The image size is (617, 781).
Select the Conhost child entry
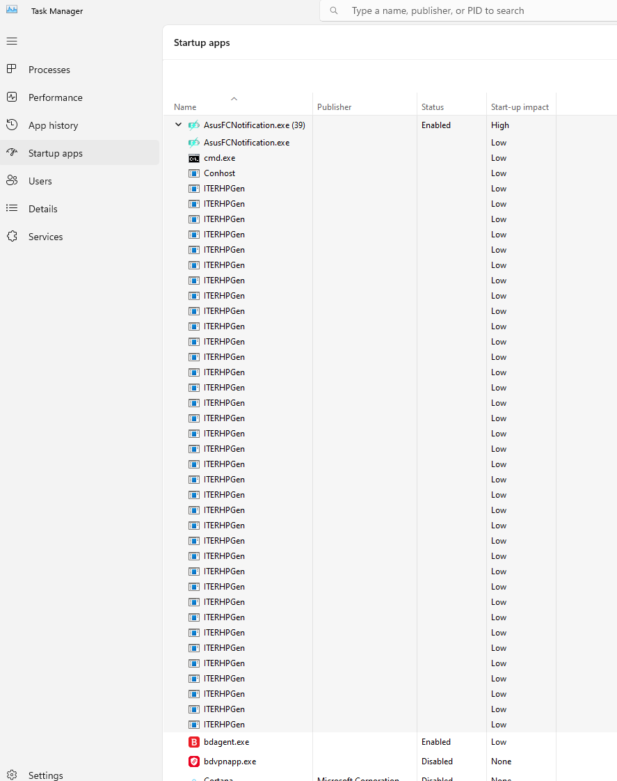(x=219, y=173)
